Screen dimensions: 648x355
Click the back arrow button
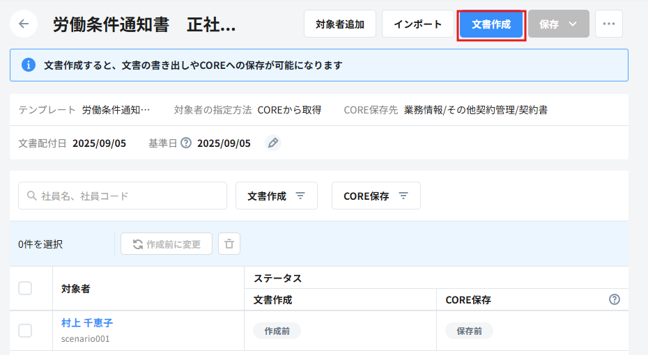(24, 24)
